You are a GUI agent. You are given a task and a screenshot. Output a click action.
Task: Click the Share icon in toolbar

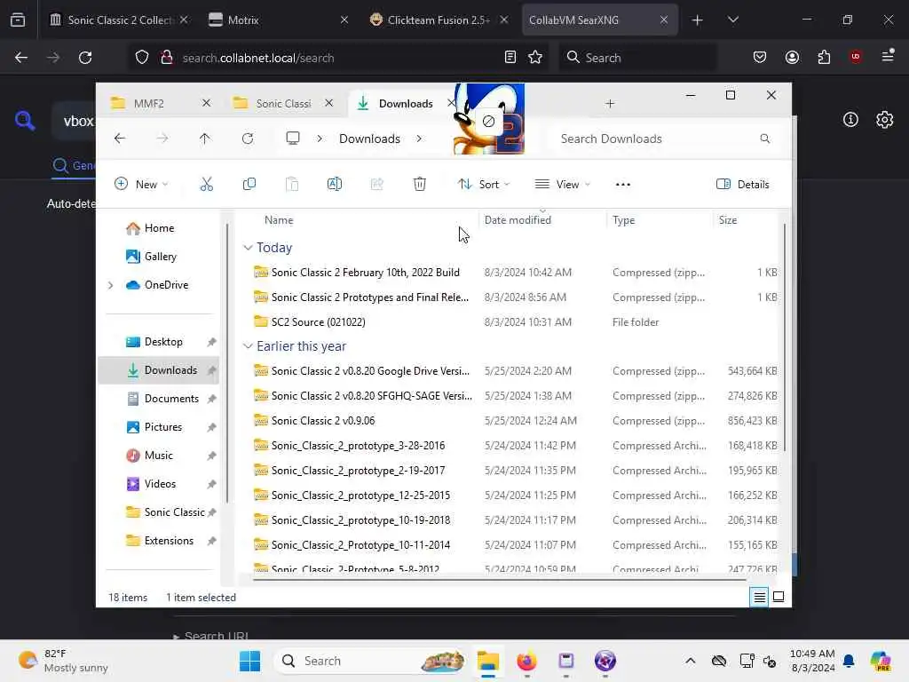point(376,185)
